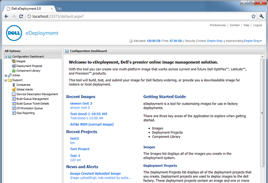Image resolution: width=268 pixels, height=183 pixels.
Task: Click the All Options panel header
Action: 32,51
